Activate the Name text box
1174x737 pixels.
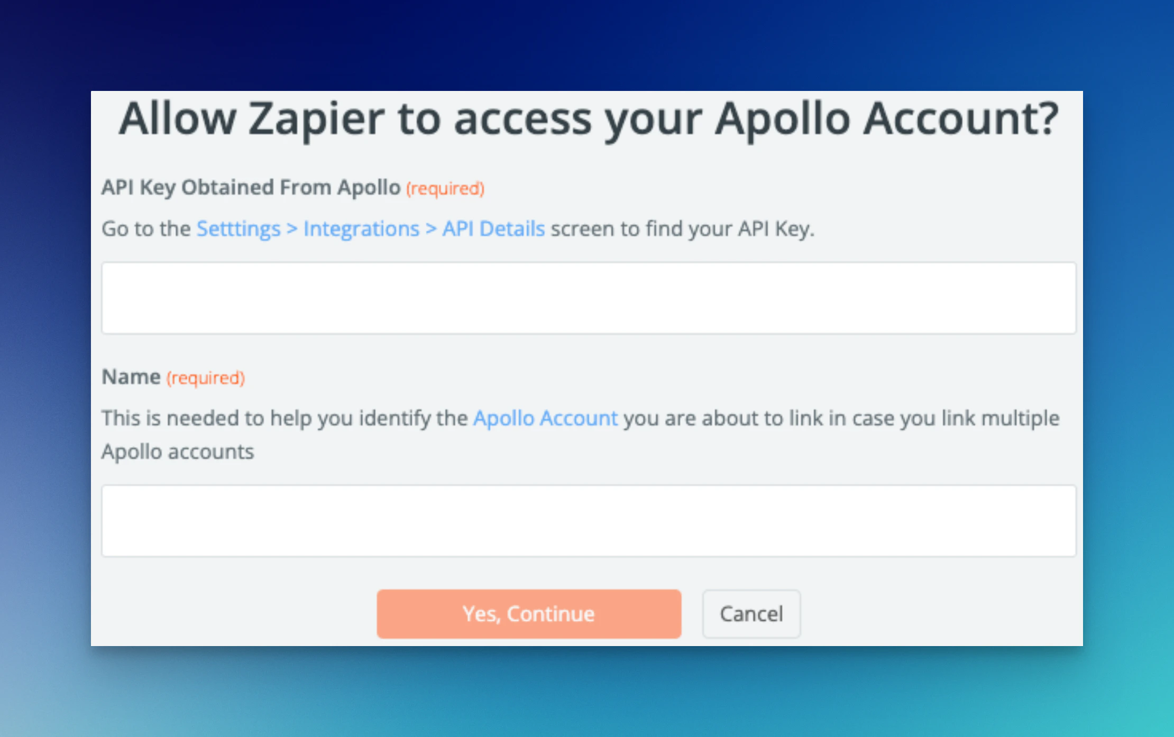click(x=589, y=521)
